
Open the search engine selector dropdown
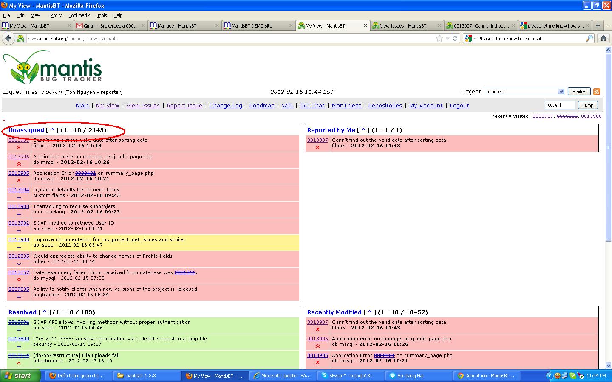[470, 38]
